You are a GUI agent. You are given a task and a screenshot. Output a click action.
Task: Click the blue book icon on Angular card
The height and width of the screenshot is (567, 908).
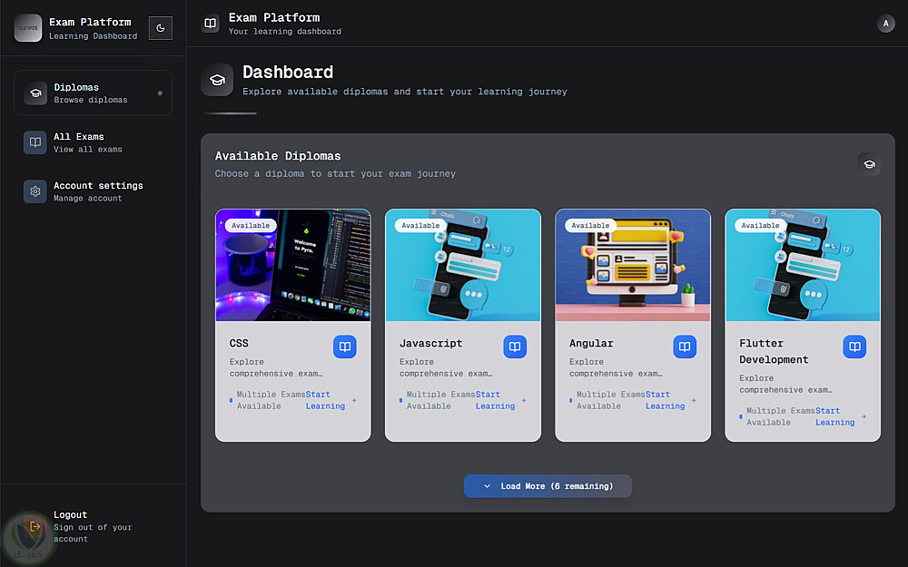point(685,347)
